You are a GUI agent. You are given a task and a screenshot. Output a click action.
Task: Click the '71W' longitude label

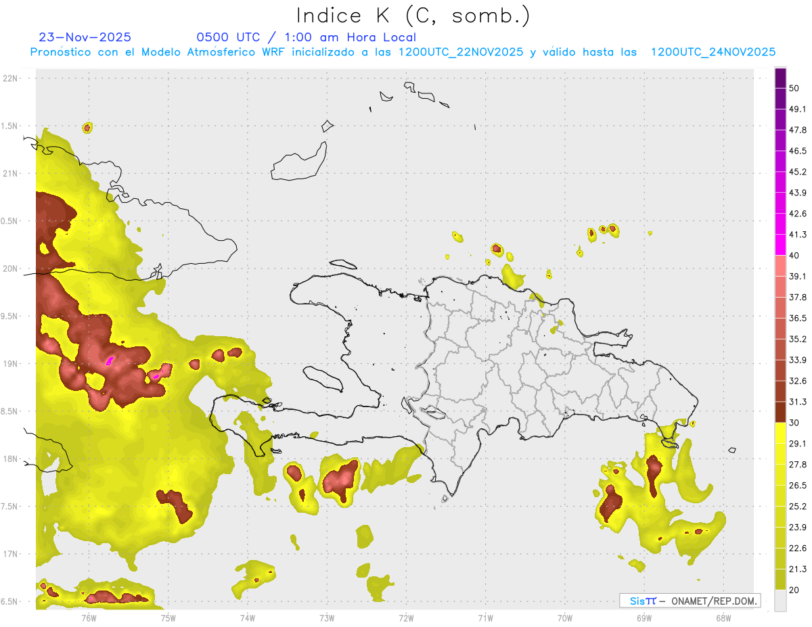pos(485,618)
